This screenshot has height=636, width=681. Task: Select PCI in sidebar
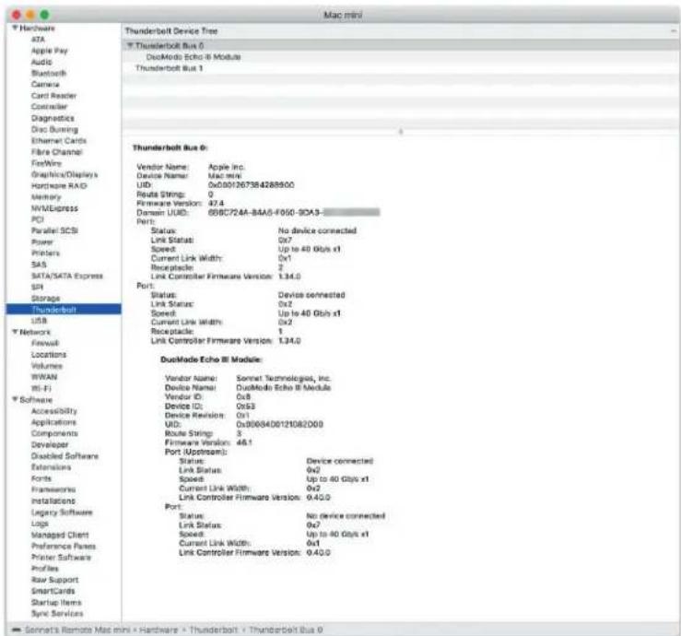pos(38,219)
